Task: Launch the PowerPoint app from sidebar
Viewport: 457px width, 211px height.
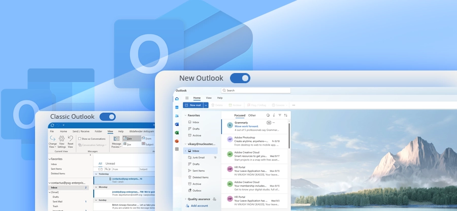Action: 177,141
